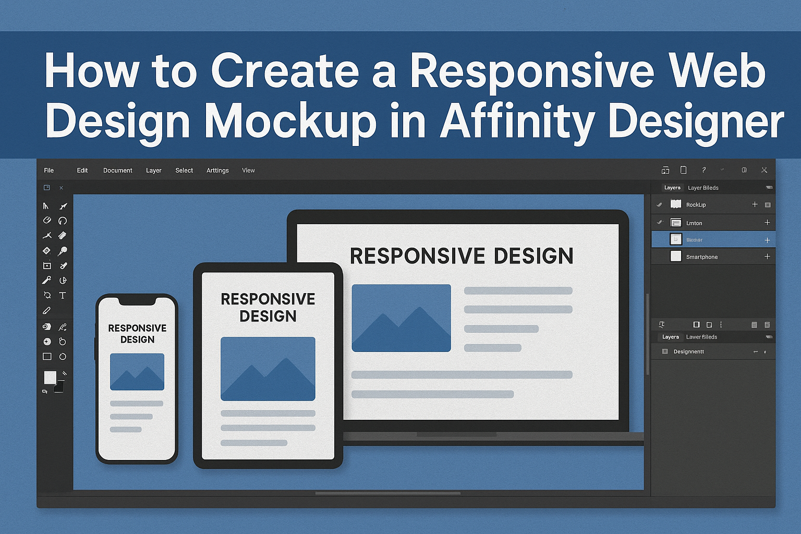Select the ring-shaped flask tool icon
This screenshot has height=534, width=801.
click(x=63, y=342)
